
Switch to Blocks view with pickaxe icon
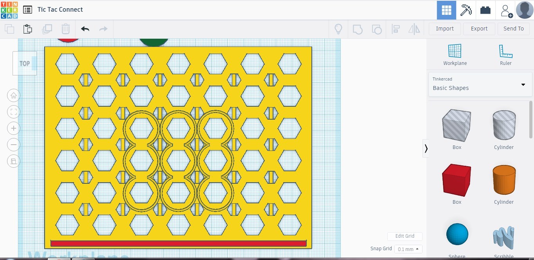[x=466, y=9]
